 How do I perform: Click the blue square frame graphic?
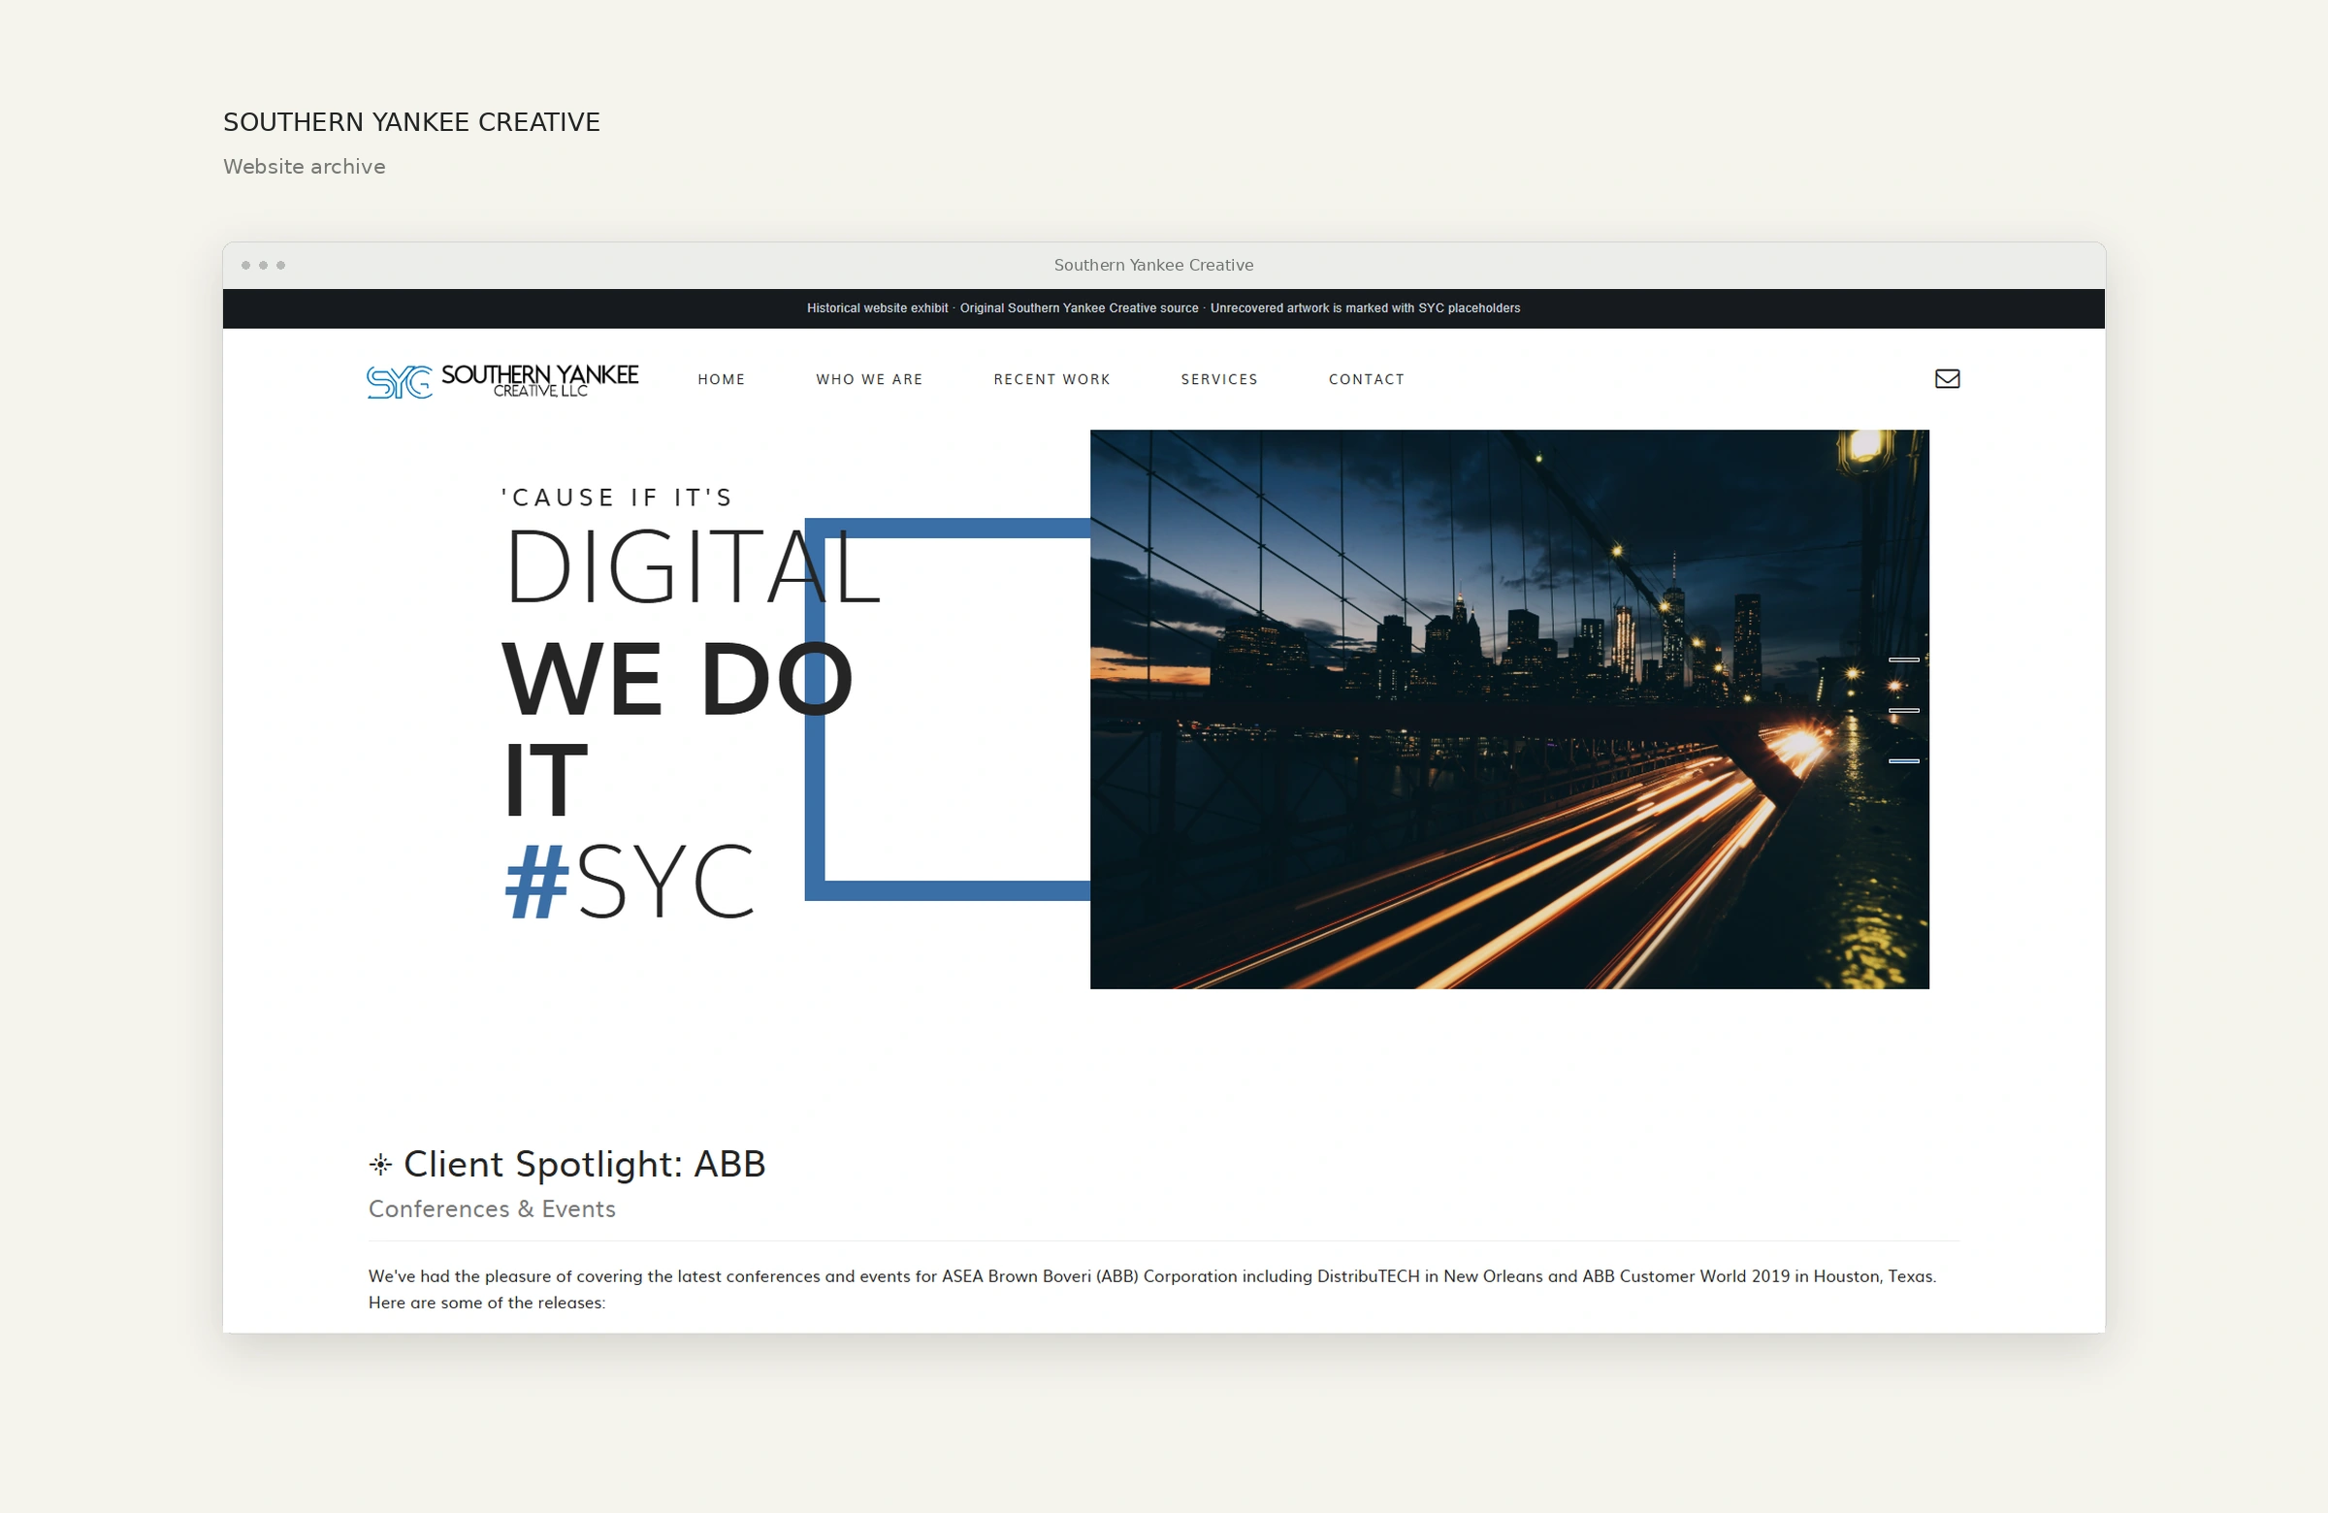point(947,709)
